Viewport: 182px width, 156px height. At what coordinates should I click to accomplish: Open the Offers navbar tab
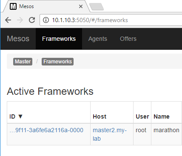[x=128, y=39]
